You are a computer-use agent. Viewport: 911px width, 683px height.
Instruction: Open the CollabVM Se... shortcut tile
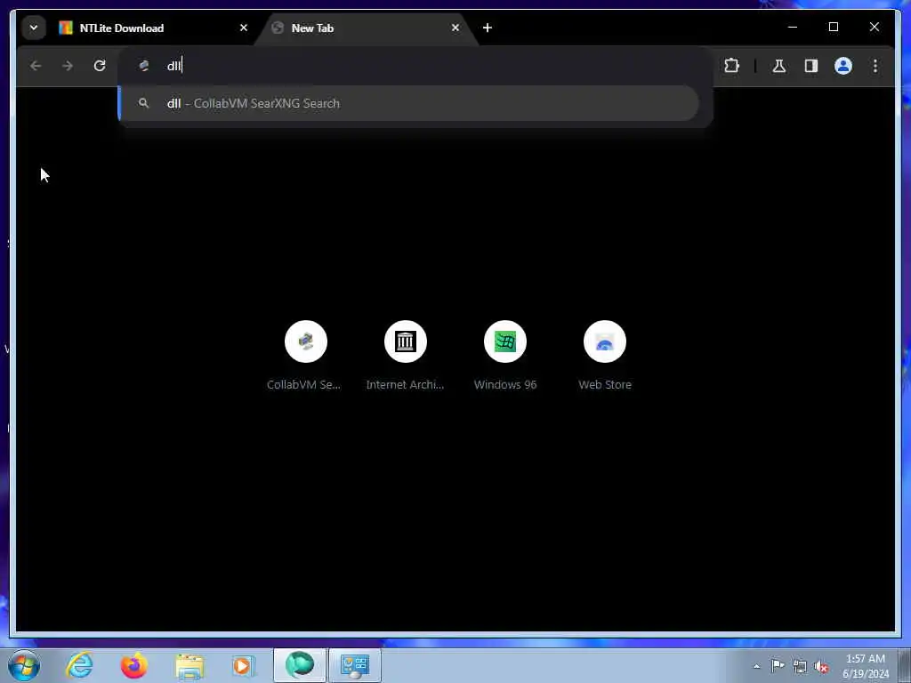pyautogui.click(x=306, y=356)
